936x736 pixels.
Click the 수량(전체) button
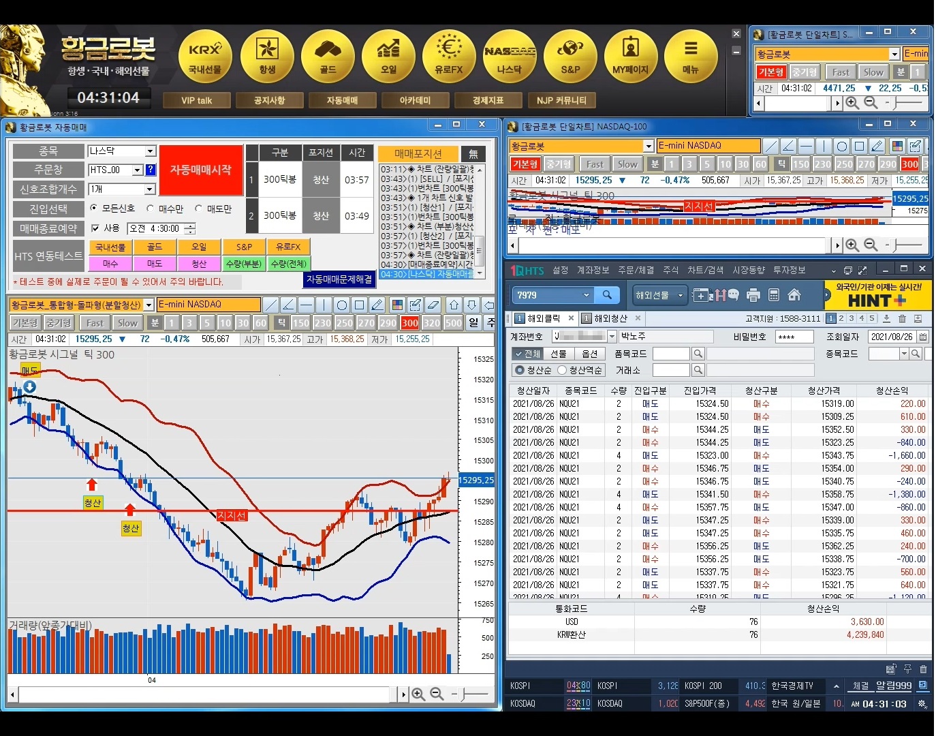[288, 264]
